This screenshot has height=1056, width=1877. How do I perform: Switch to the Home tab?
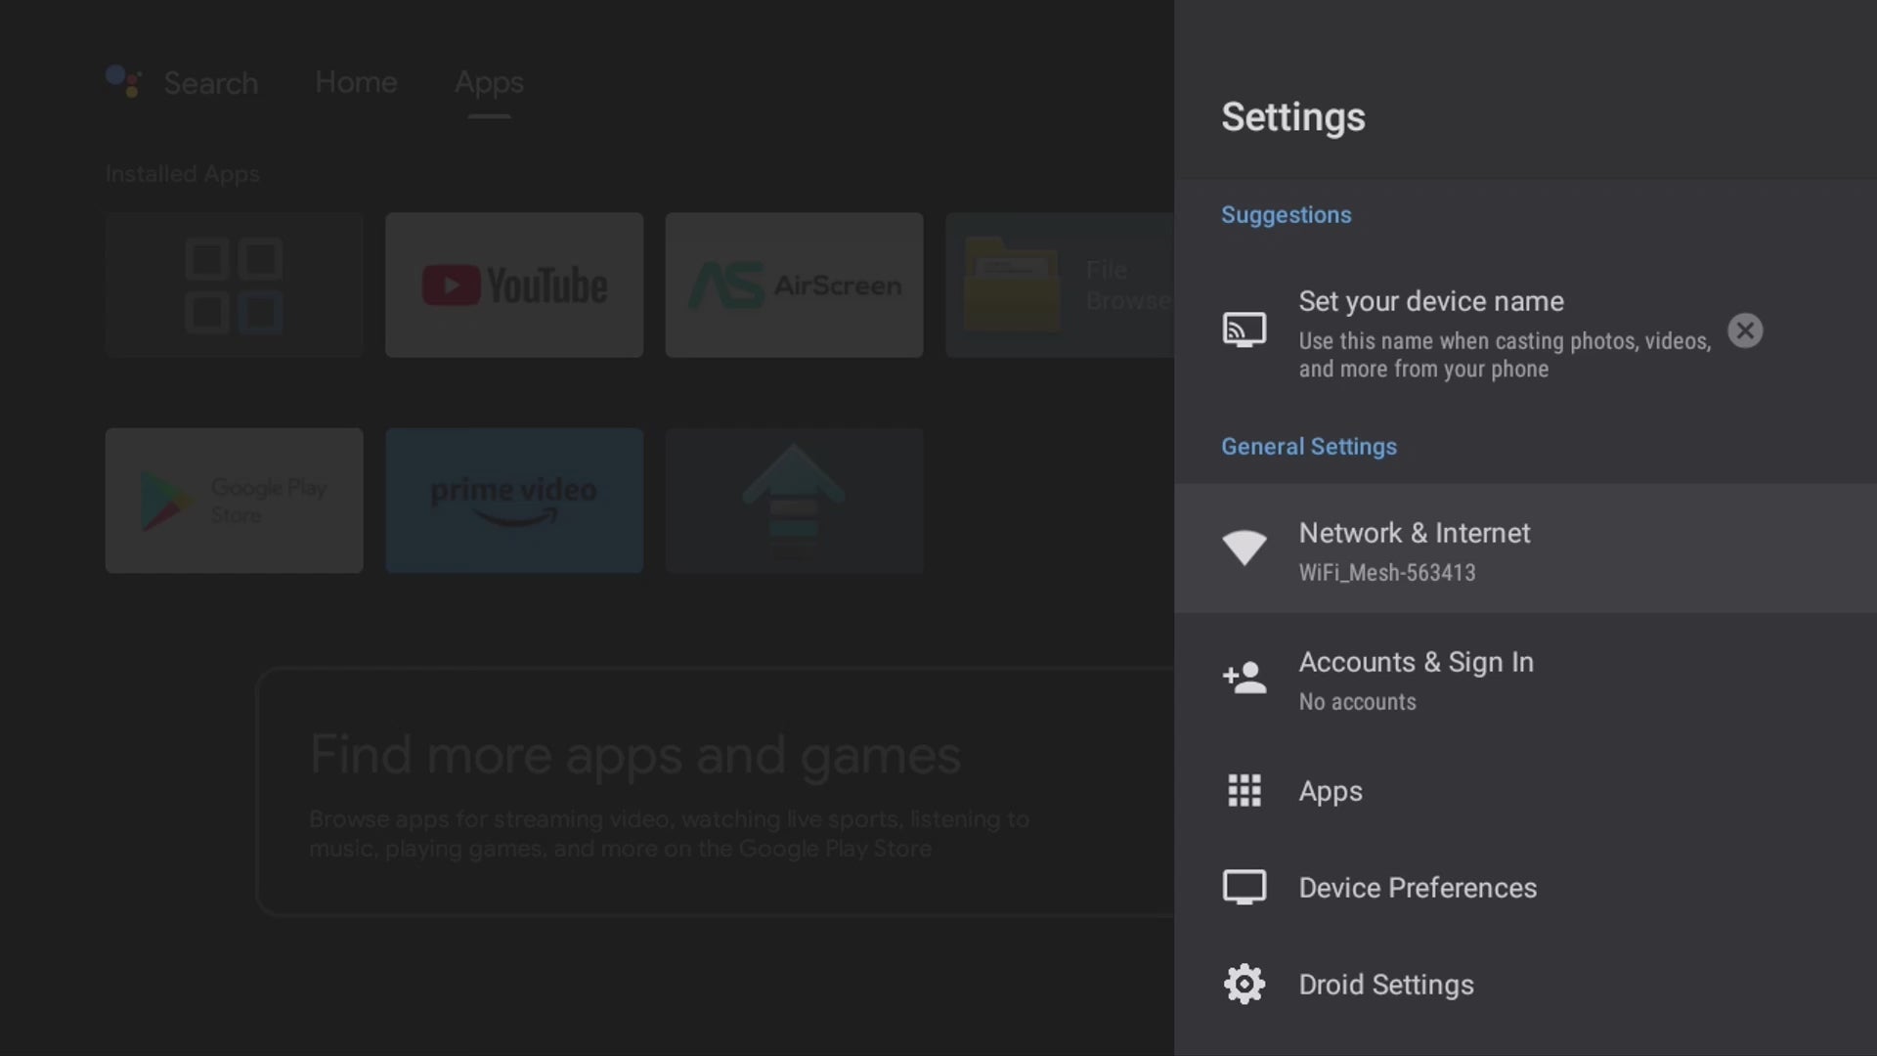pos(356,82)
